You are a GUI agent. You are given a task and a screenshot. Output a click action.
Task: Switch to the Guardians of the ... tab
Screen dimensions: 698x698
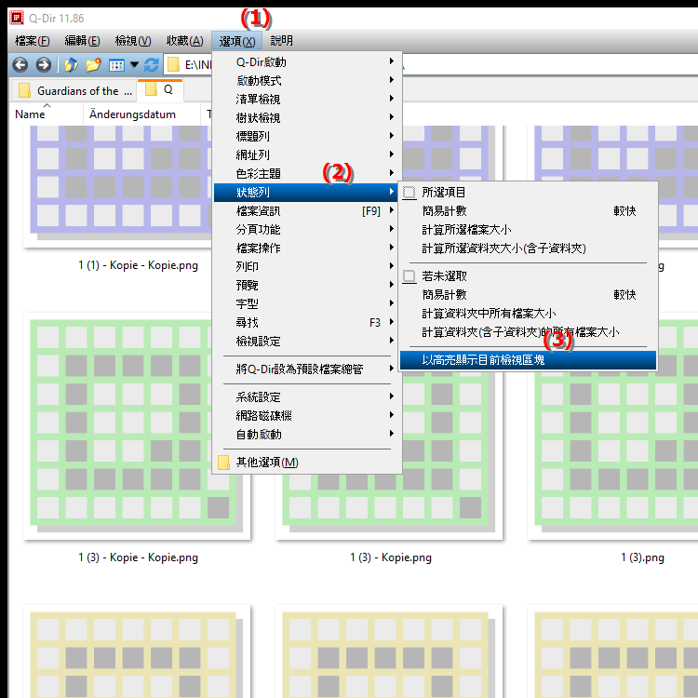(x=74, y=91)
